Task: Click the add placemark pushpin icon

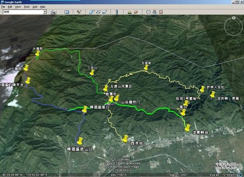Action: [x=79, y=12]
